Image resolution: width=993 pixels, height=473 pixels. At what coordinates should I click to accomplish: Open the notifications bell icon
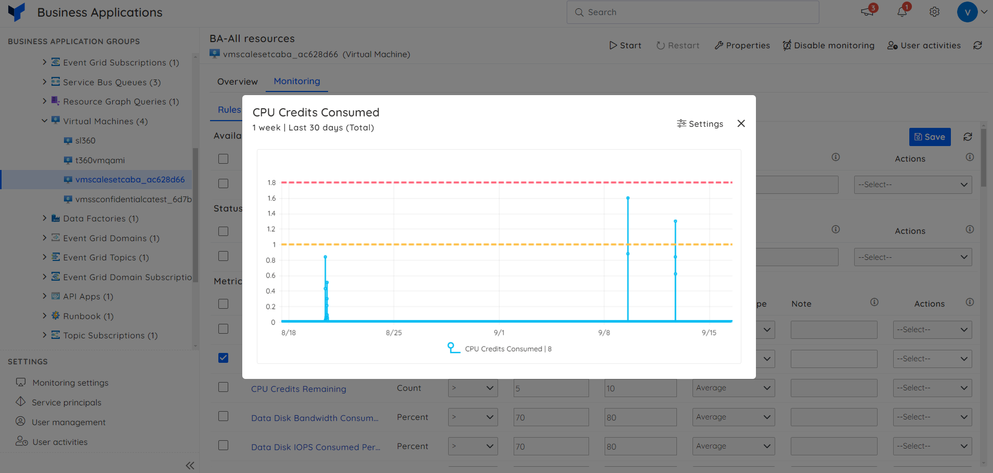coord(903,11)
